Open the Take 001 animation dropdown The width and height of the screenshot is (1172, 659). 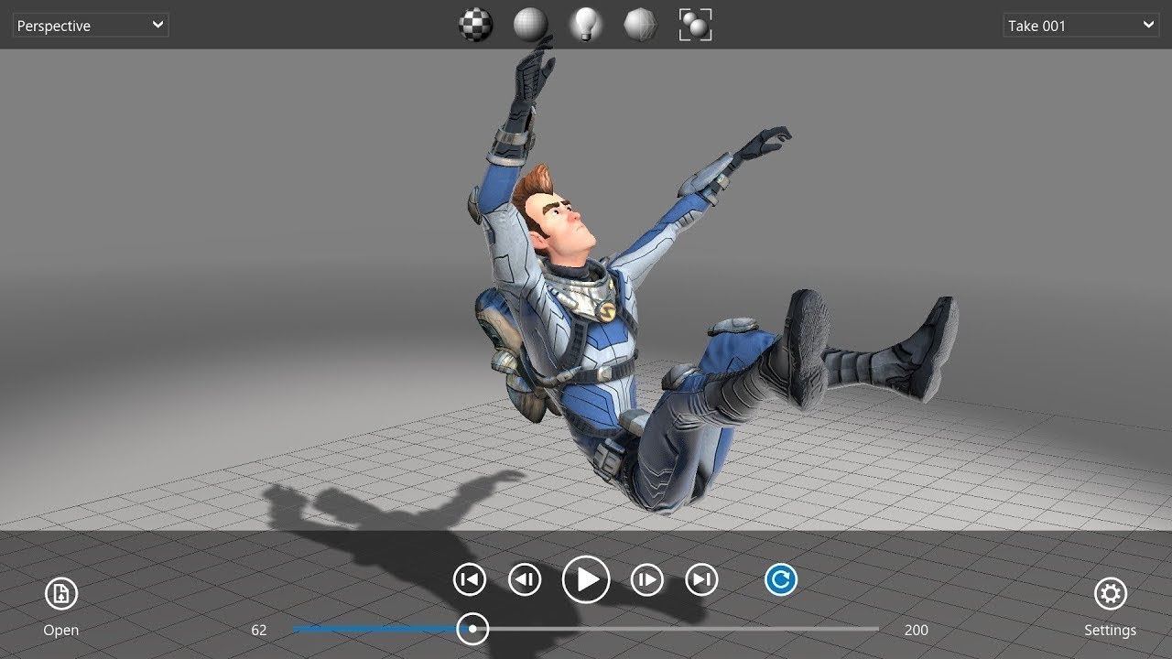coord(1081,26)
